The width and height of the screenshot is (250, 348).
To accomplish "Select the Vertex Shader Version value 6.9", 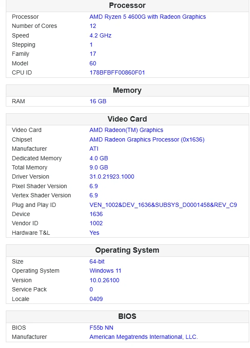I will [x=94, y=195].
